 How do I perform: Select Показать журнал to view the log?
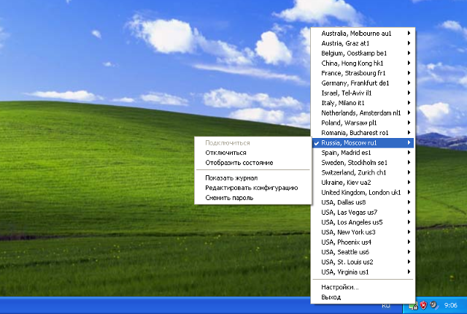(x=253, y=178)
